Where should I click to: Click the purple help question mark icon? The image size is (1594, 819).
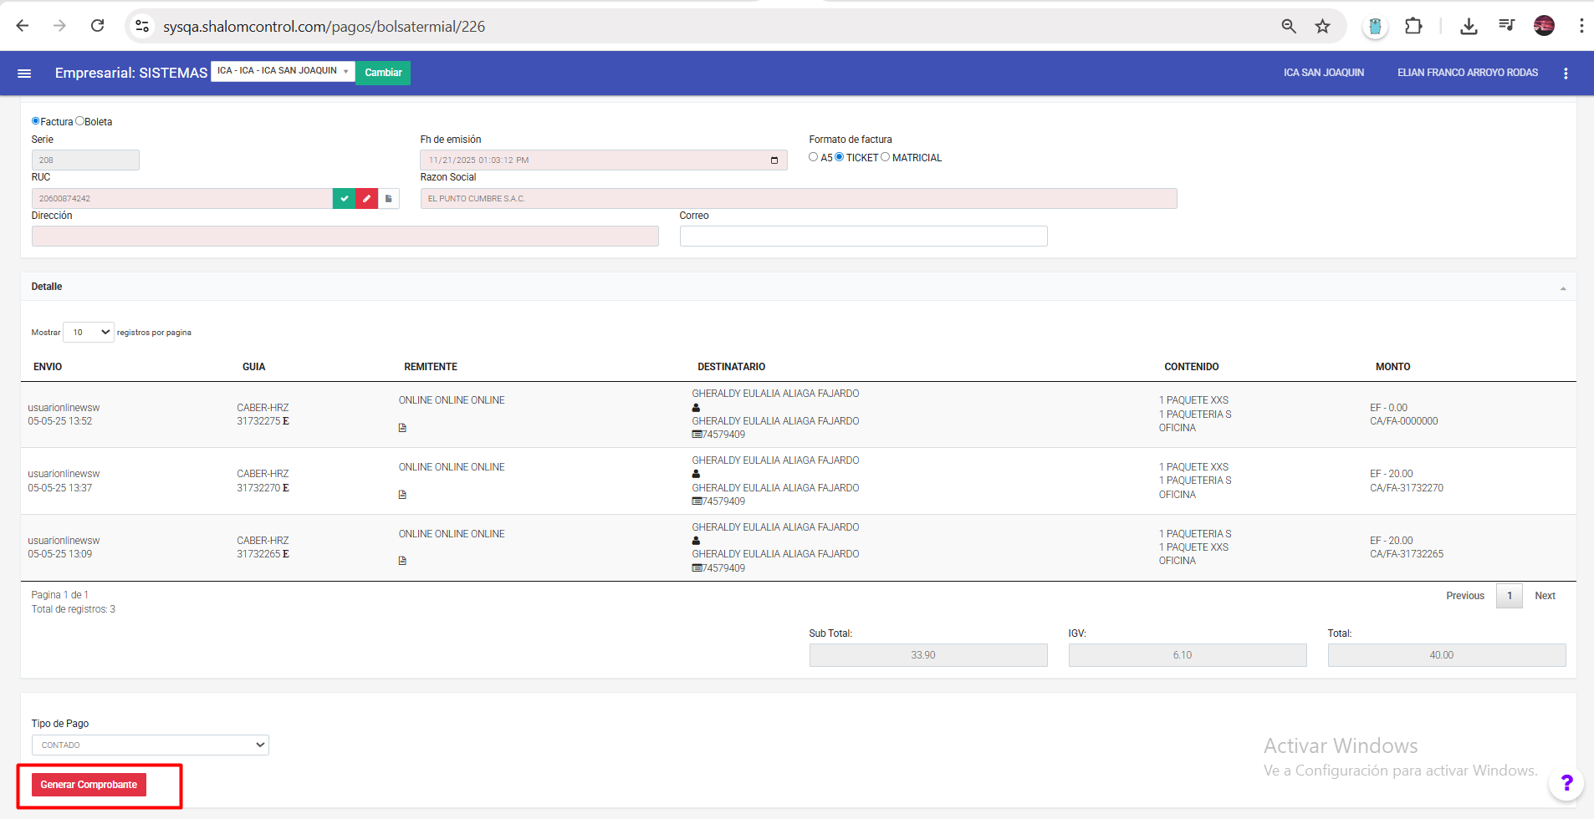1566,783
